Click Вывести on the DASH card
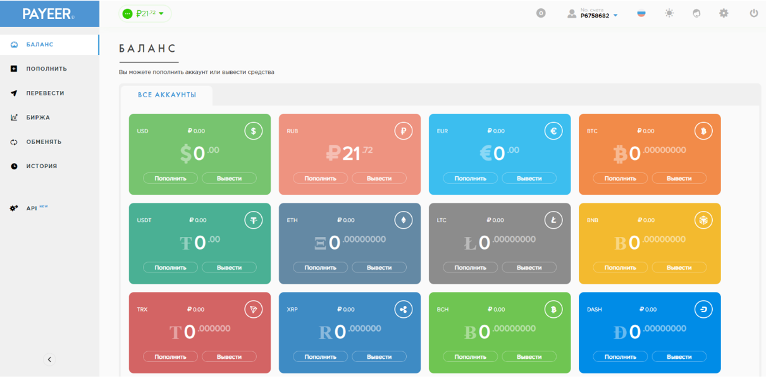 (x=679, y=357)
